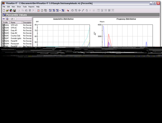Click the red-marked document toolbar icon

(x=38, y=10)
